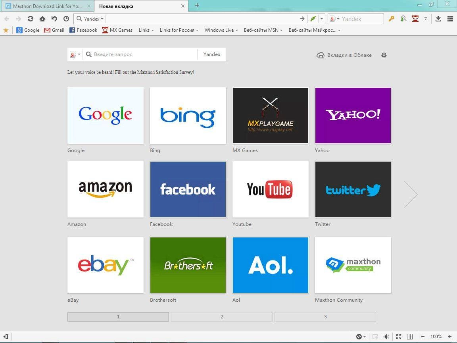Open the page search engine Я dropdown

point(75,54)
